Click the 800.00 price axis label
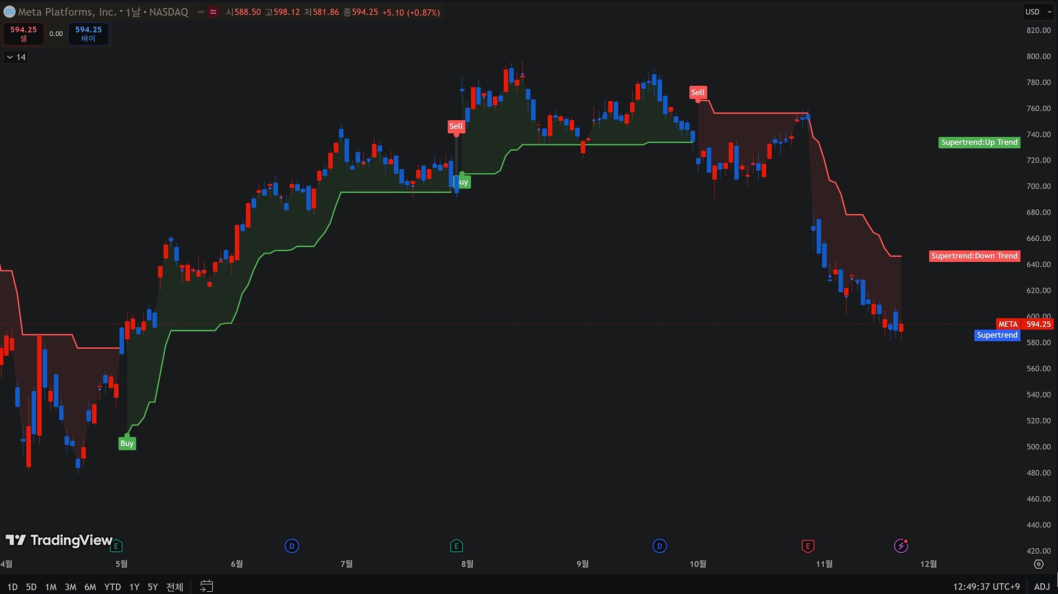Screen dimensions: 1058x594 pyautogui.click(x=1038, y=56)
